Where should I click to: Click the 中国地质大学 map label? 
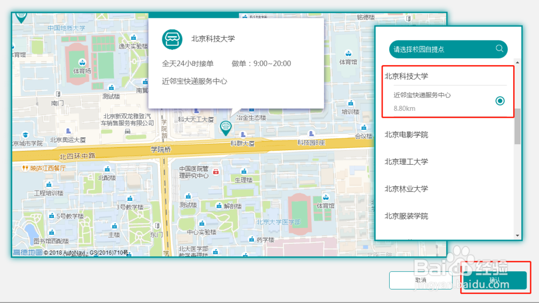pos(66,28)
